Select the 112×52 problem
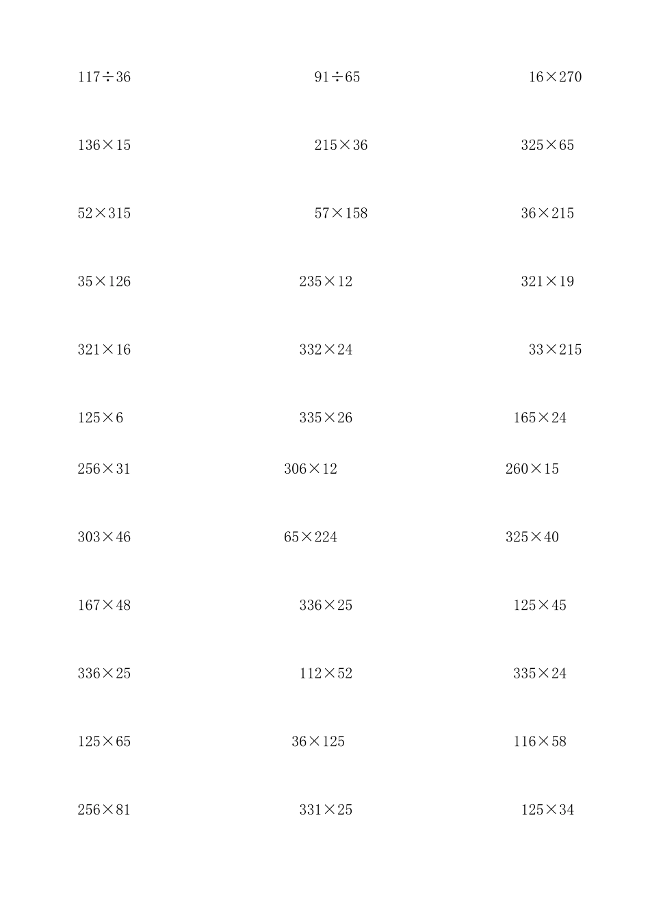 tap(326, 674)
